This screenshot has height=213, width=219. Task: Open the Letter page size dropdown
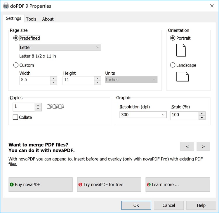(60, 47)
